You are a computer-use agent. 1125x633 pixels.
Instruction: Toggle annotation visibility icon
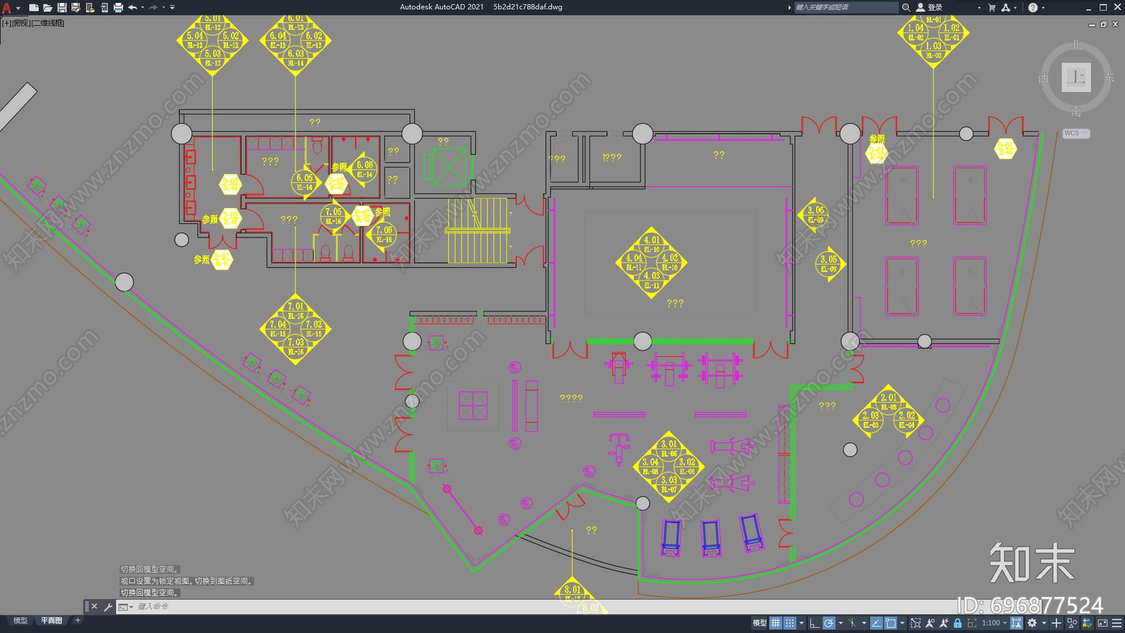pyautogui.click(x=930, y=623)
